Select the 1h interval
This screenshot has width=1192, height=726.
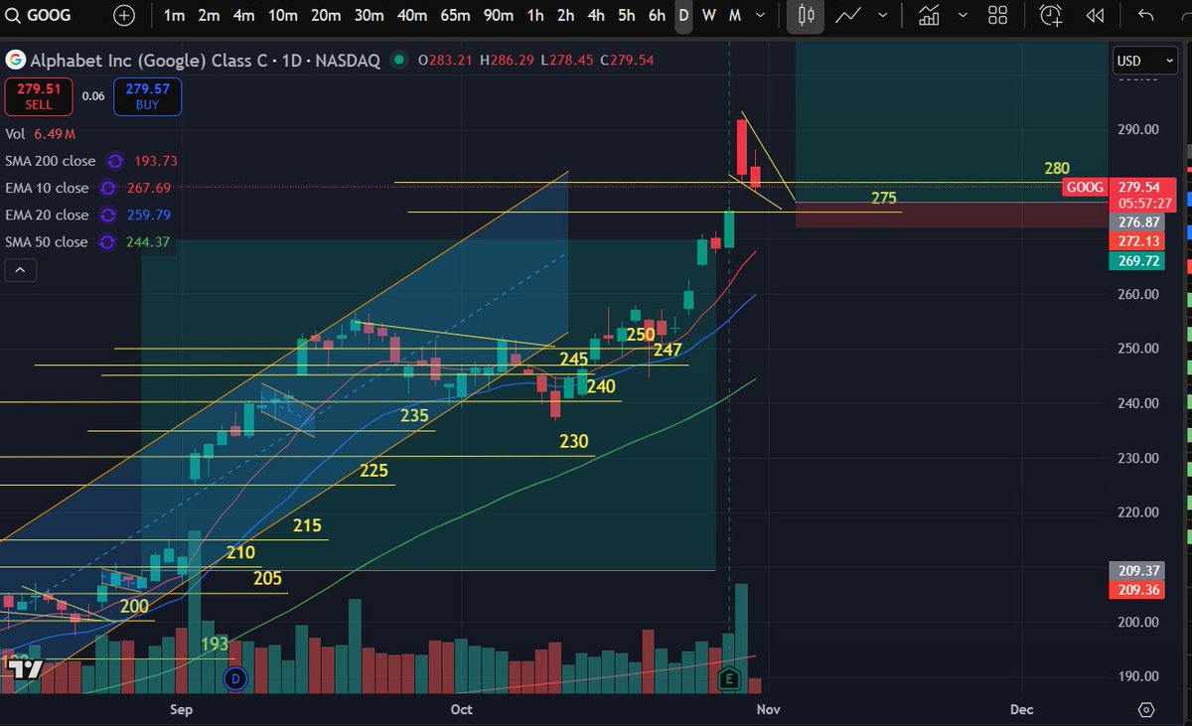pos(534,16)
